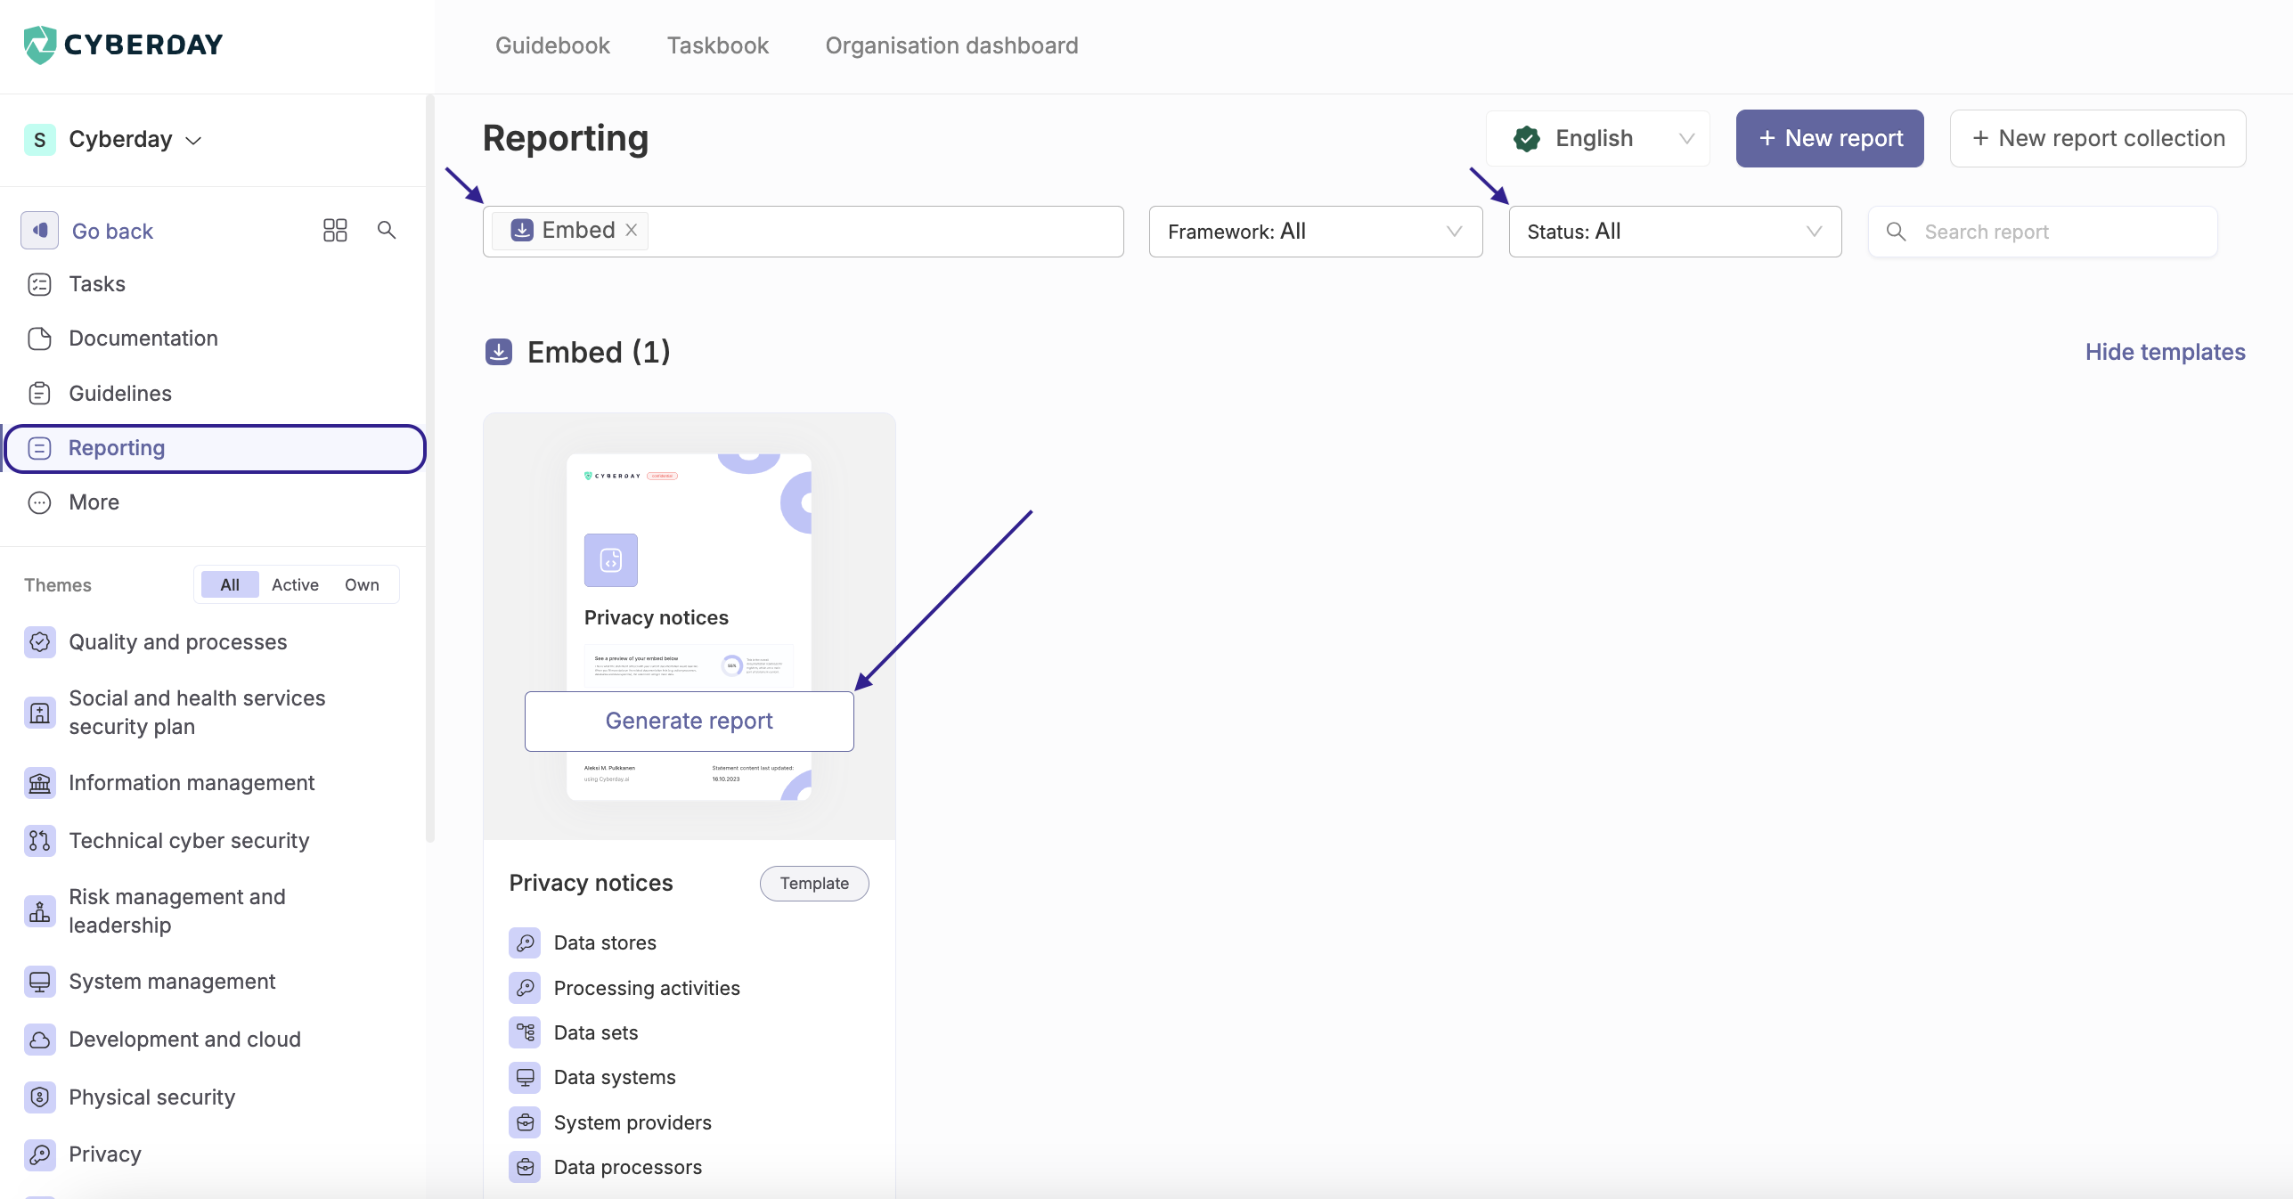Click the Privacy notices card title
2293x1199 pixels.
tap(591, 883)
